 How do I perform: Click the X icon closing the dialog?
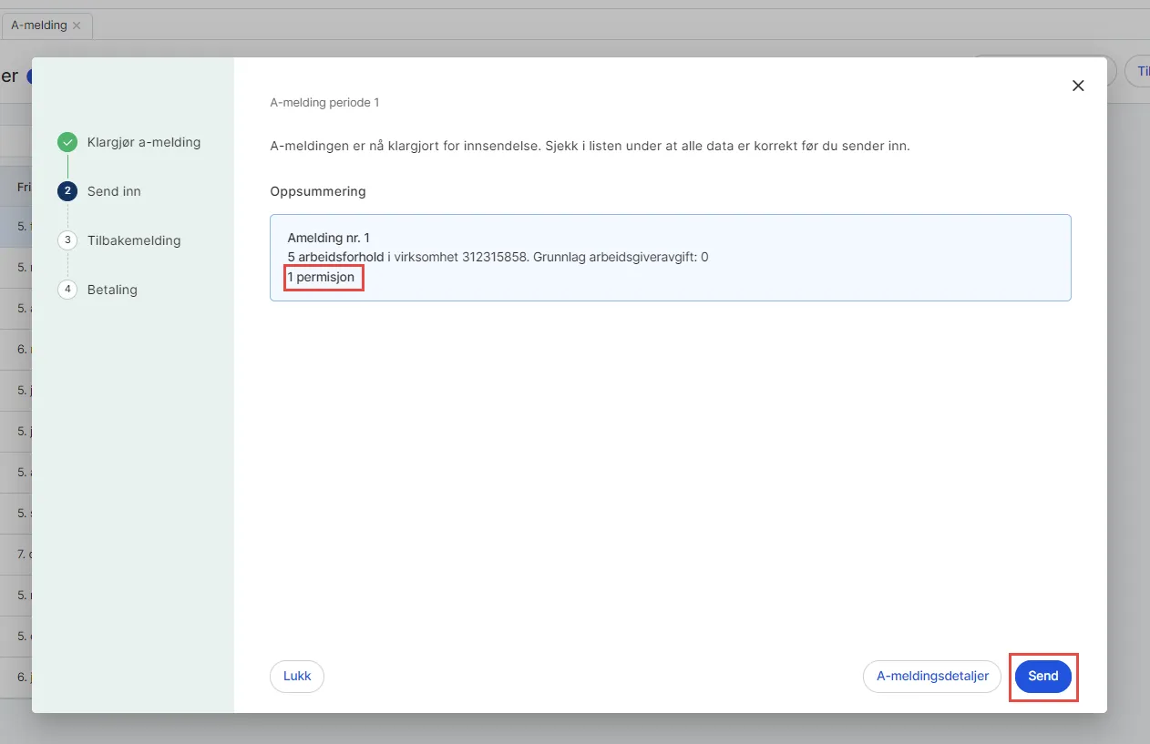click(x=1078, y=85)
